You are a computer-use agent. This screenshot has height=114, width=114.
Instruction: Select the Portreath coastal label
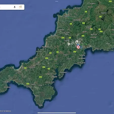pos(32,60)
